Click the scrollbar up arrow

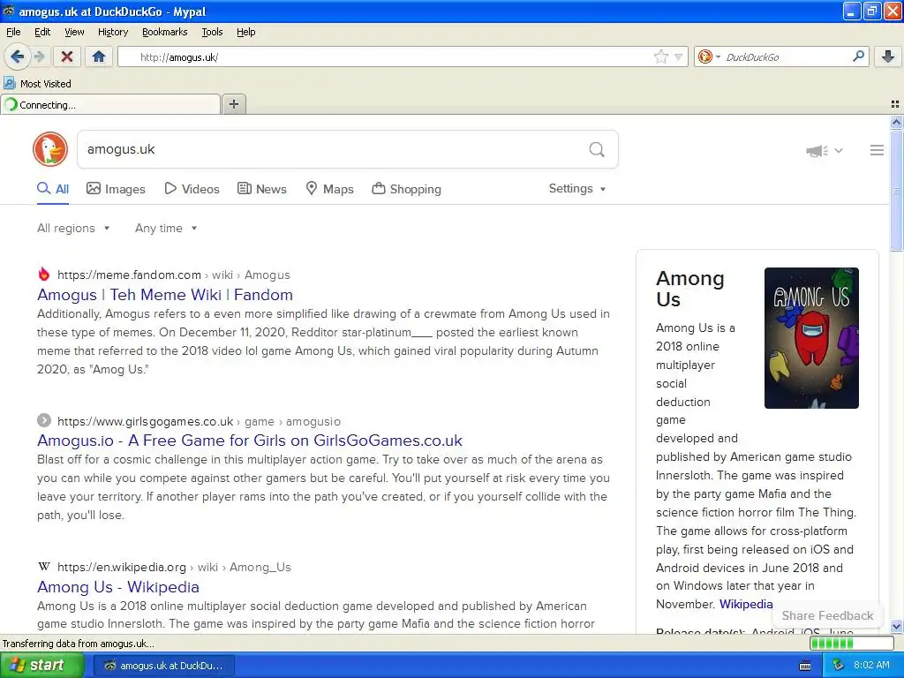click(x=896, y=122)
